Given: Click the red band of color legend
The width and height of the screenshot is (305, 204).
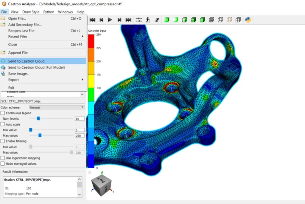Looking at the screenshot, I should coord(91,41).
